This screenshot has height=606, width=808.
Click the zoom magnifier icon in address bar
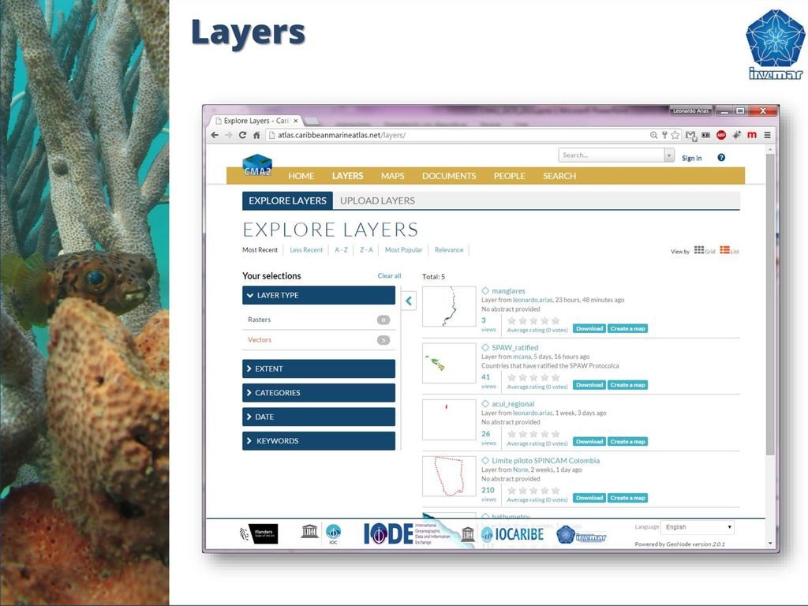653,135
